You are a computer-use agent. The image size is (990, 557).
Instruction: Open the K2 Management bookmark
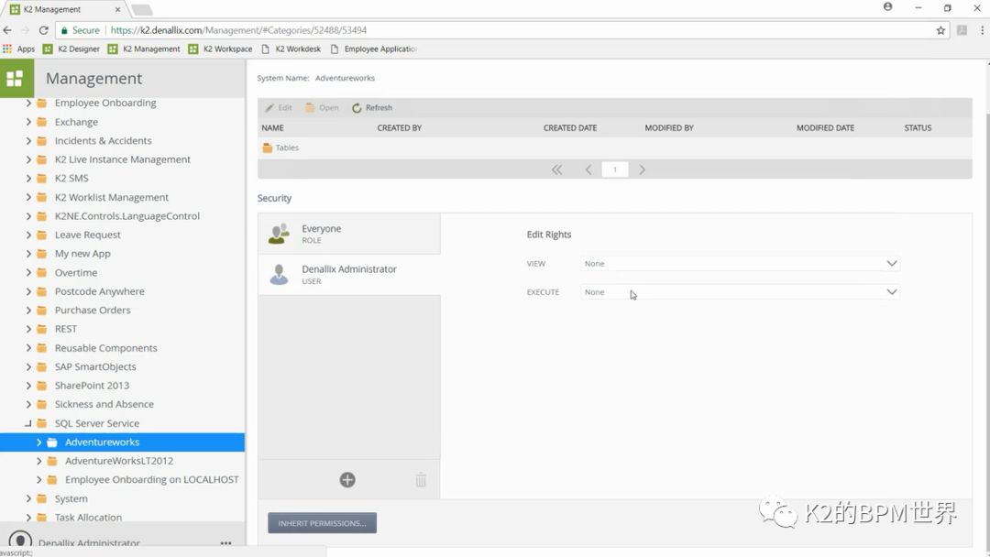[144, 49]
